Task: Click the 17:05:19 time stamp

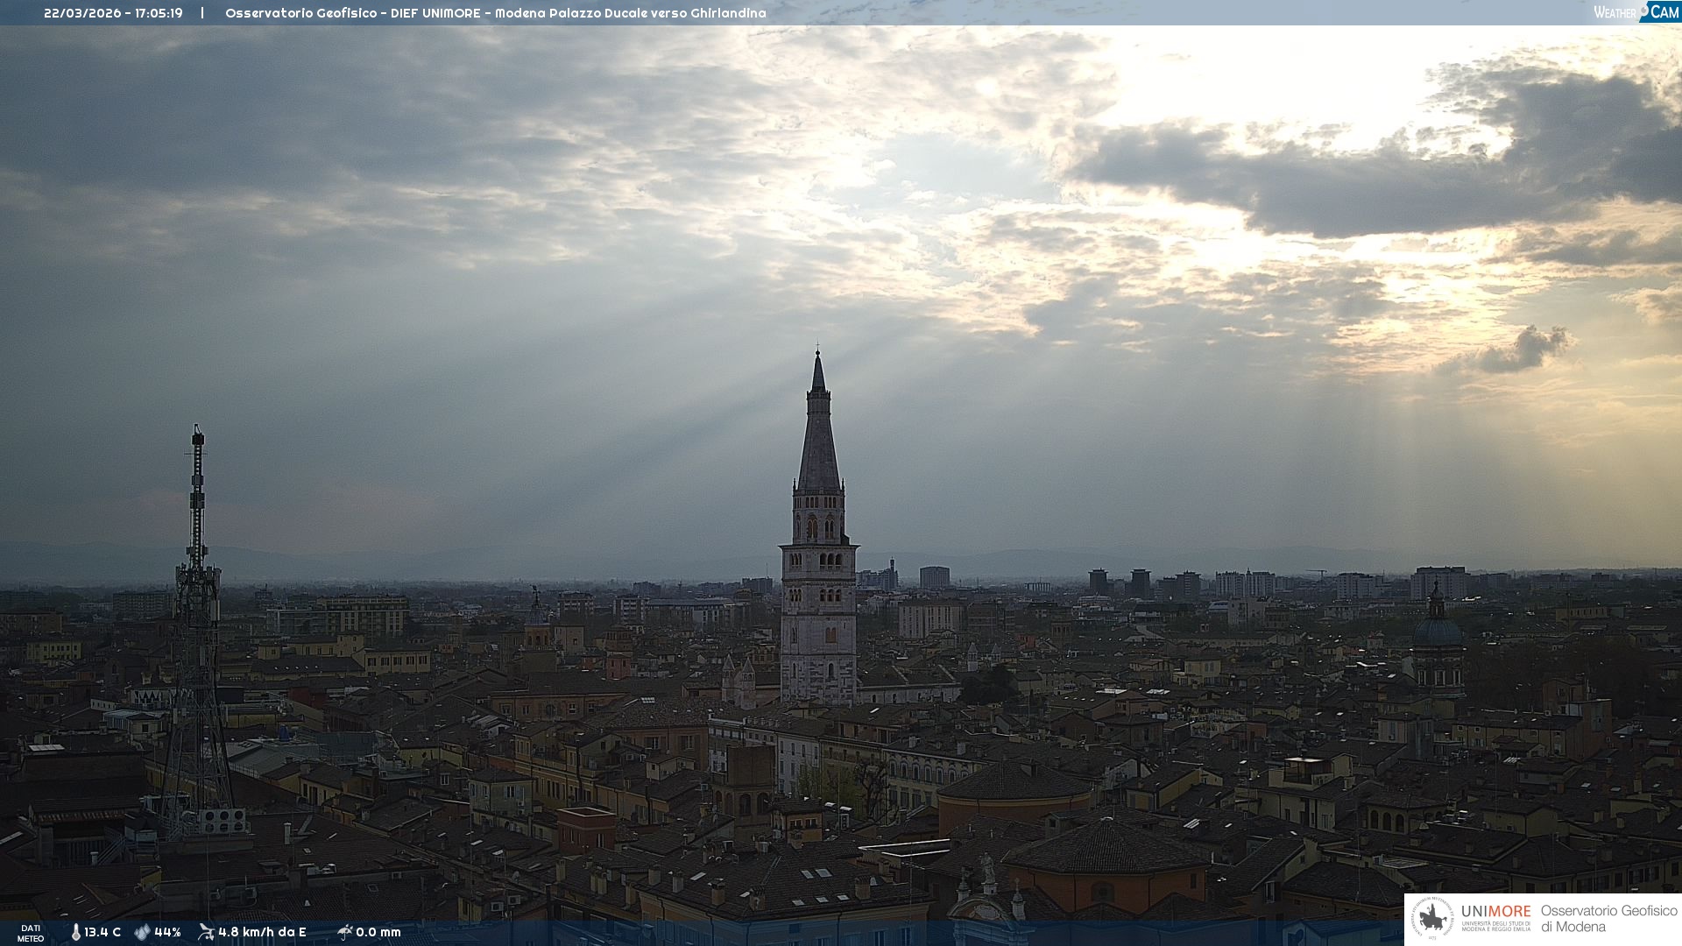Action: point(159,13)
